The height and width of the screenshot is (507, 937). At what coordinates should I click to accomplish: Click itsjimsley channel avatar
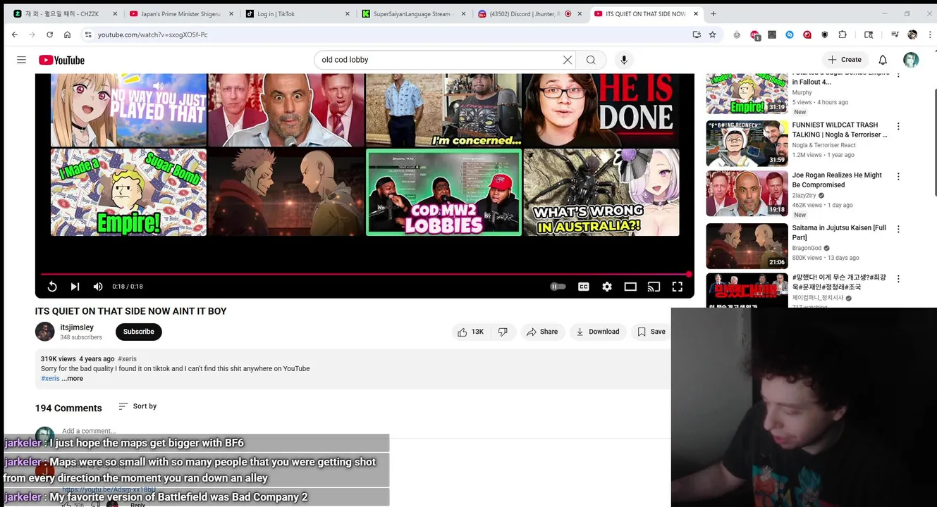45,332
